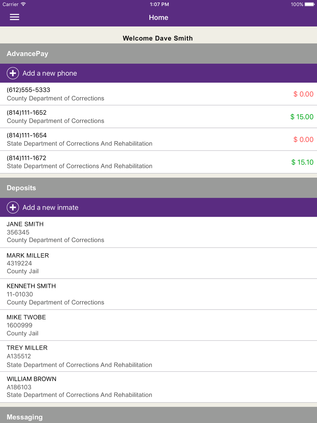
Task: Open inmate Kenneth Smith's entry
Action: [31, 286]
